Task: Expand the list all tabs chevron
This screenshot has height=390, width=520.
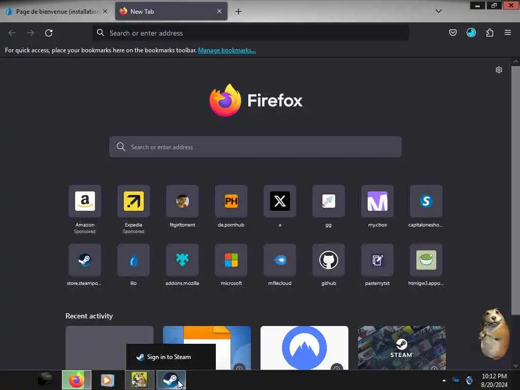Action: tap(439, 11)
